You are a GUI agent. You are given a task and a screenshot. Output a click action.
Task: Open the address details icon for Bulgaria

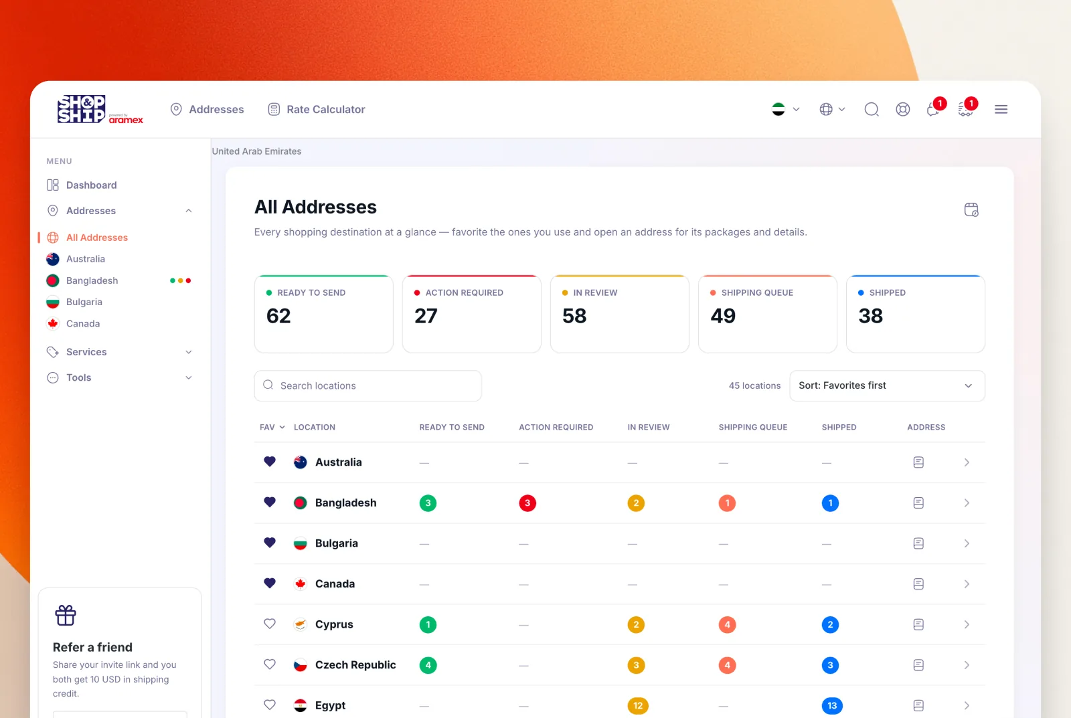[918, 543]
